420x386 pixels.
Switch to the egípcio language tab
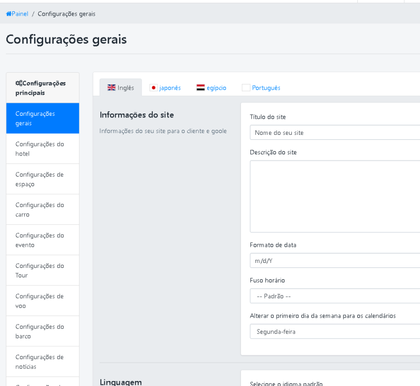216,88
